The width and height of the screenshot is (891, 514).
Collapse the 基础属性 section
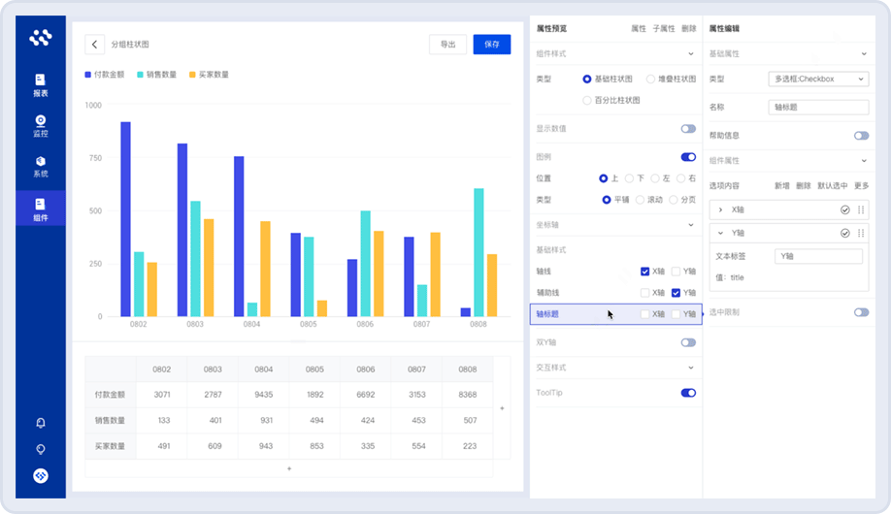(x=864, y=54)
